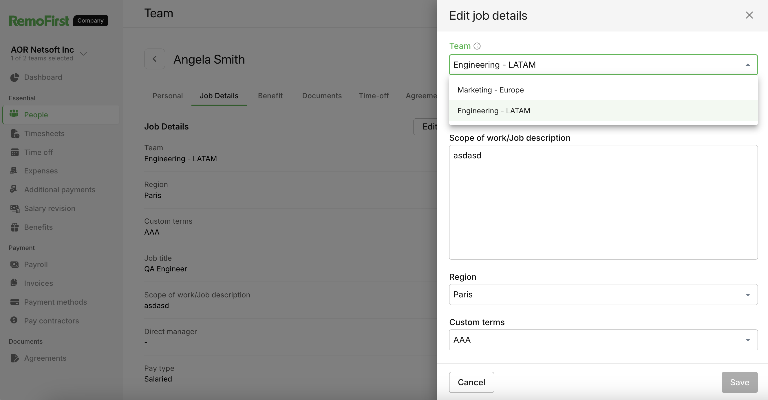The width and height of the screenshot is (768, 400).
Task: Click the Benefits gift icon
Action: [x=14, y=227]
